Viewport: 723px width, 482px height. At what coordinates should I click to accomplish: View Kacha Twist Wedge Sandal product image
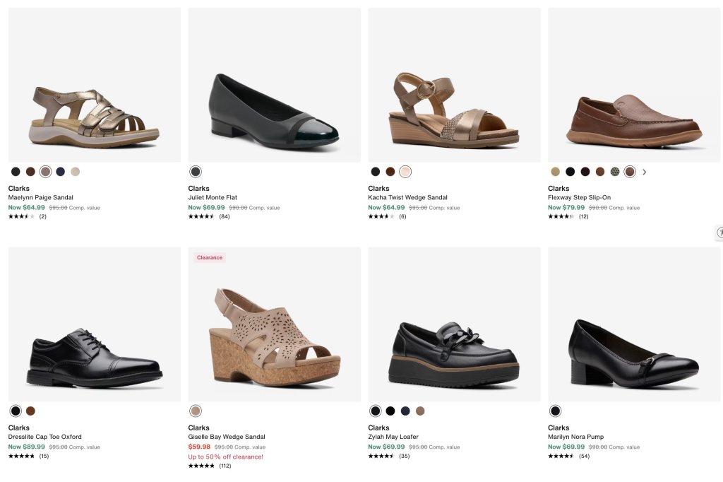click(x=454, y=85)
